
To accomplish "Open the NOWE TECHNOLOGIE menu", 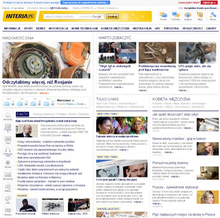I will pyautogui.click(x=85, y=28).
